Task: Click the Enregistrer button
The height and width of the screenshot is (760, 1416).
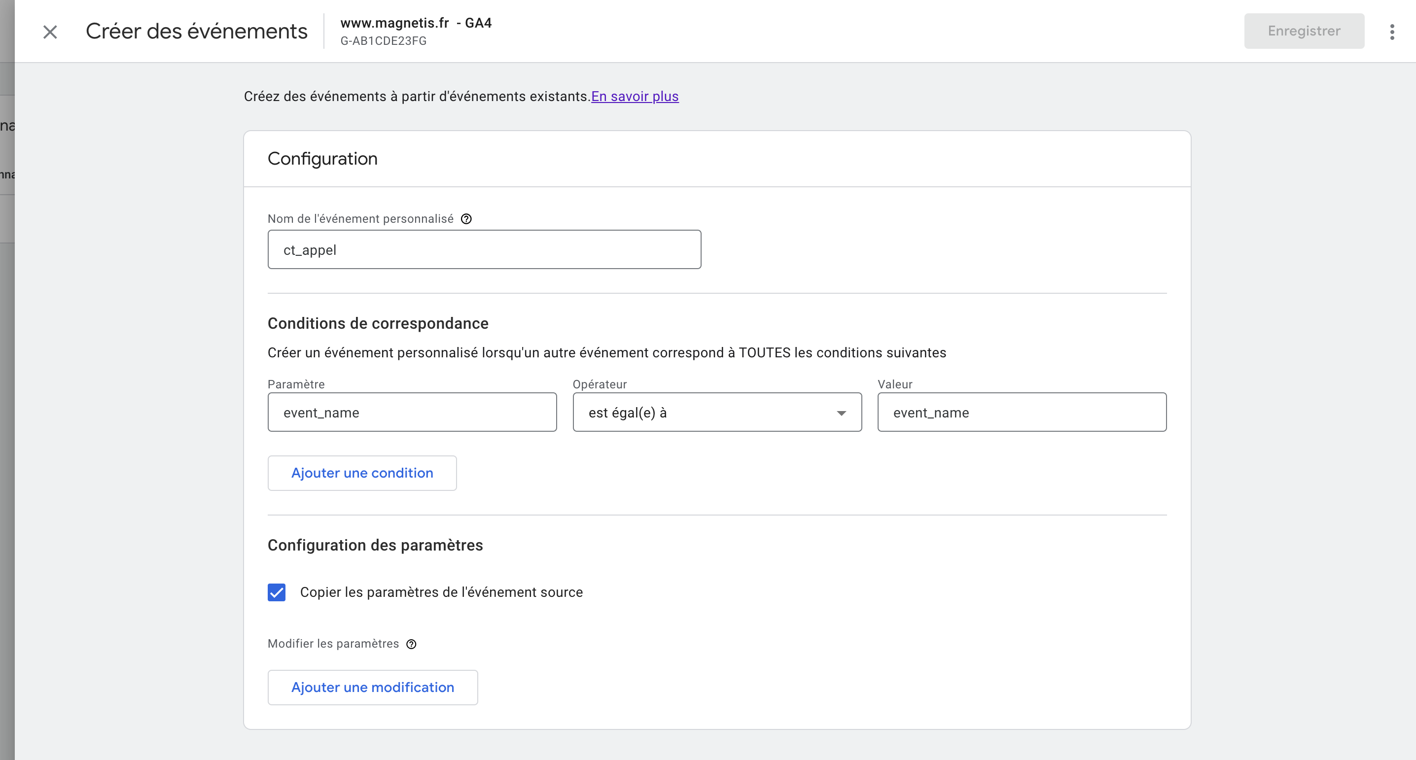Action: [x=1304, y=31]
